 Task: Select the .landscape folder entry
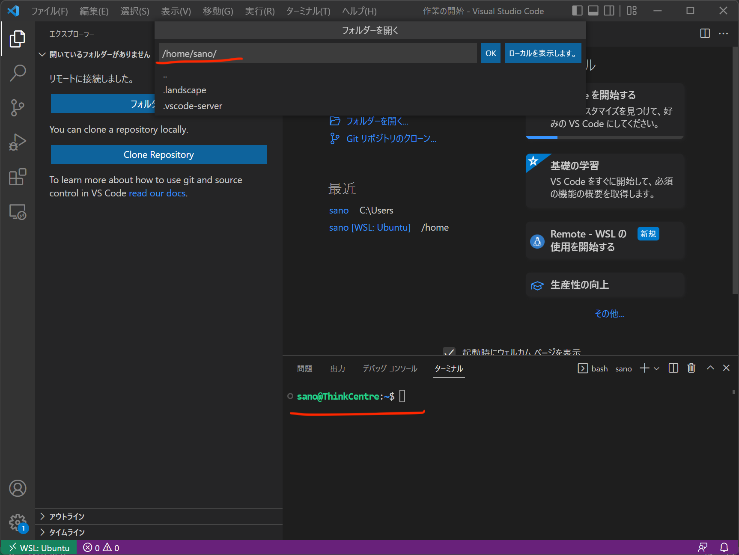click(370, 90)
